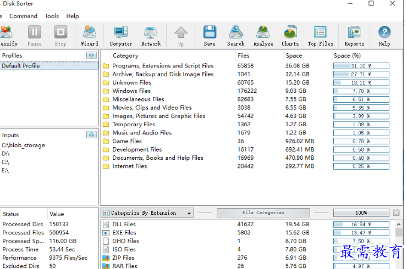
Task: Click the ZIP Files type icon
Action: click(x=106, y=257)
